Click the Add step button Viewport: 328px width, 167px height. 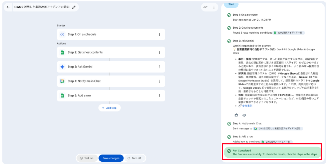click(x=109, y=108)
